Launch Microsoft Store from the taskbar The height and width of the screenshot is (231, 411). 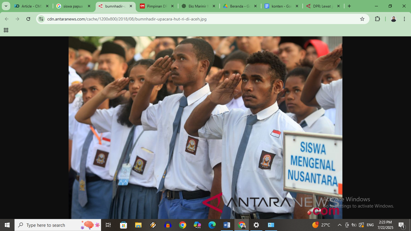(x=123, y=225)
